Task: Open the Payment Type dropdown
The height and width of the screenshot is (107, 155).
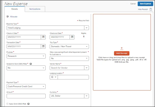Action: point(26,86)
